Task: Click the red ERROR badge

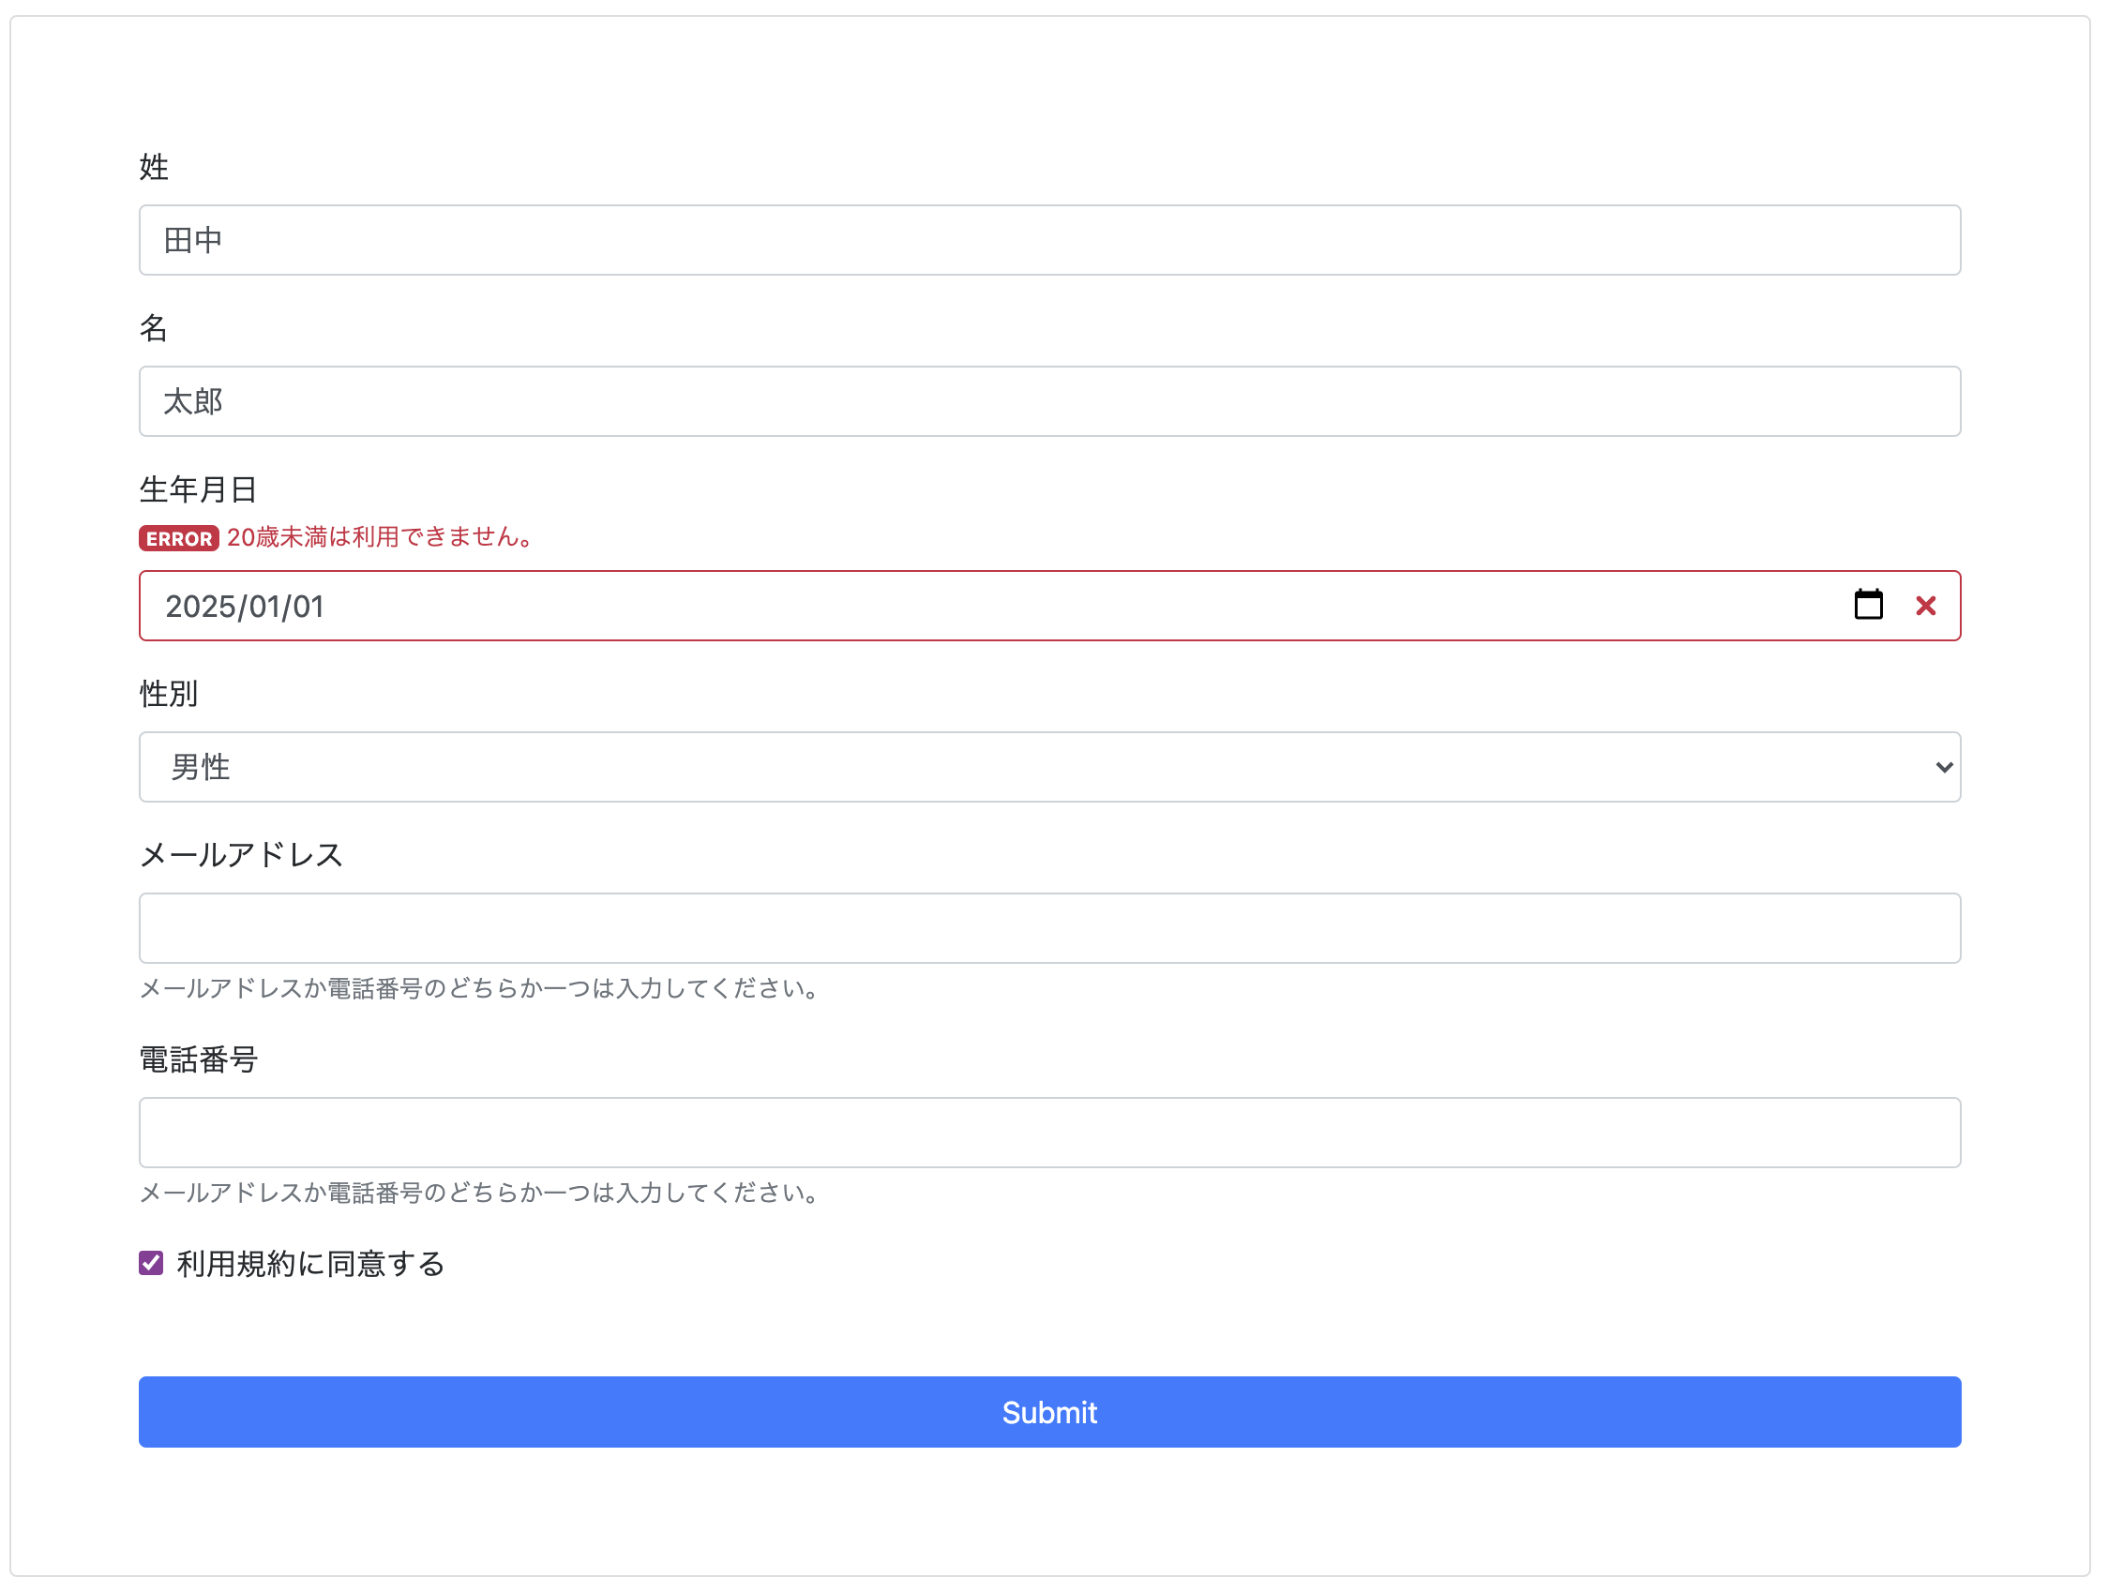Action: pyautogui.click(x=178, y=537)
